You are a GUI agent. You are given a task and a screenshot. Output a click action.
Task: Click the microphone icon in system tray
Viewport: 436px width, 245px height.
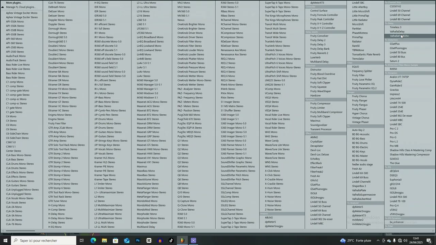pos(394,241)
